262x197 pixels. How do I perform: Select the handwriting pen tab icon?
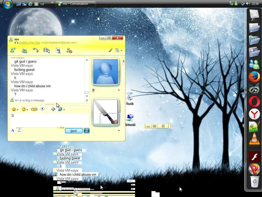(19, 130)
